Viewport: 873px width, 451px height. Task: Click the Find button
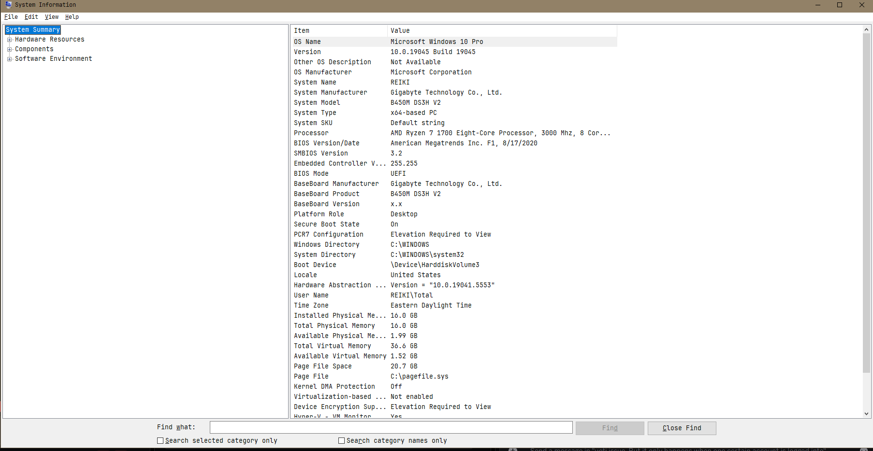(x=610, y=428)
